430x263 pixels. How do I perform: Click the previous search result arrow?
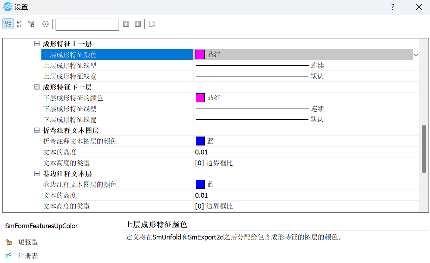coord(126,24)
